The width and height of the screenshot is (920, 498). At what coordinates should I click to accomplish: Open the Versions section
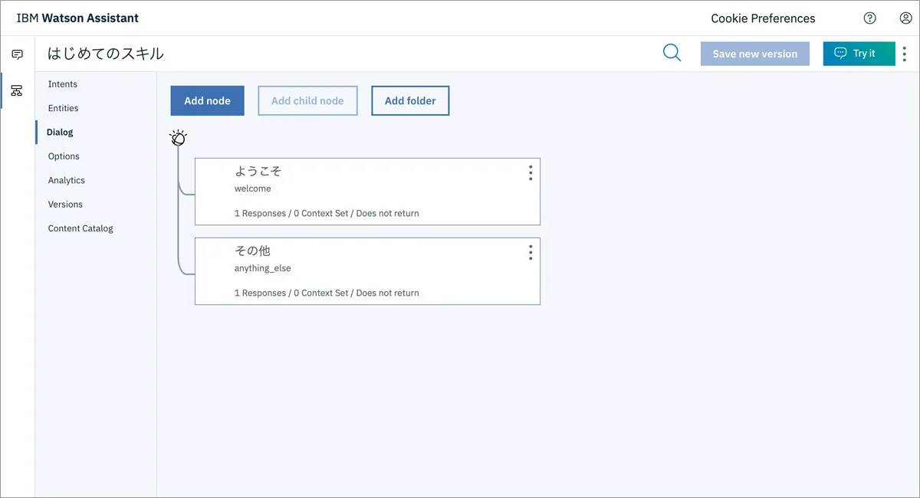click(x=65, y=205)
